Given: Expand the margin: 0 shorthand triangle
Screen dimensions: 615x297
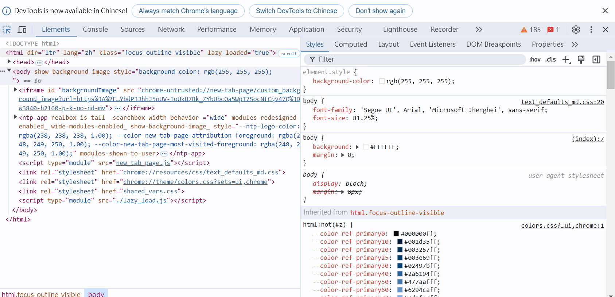Looking at the screenshot, I should pyautogui.click(x=343, y=155).
